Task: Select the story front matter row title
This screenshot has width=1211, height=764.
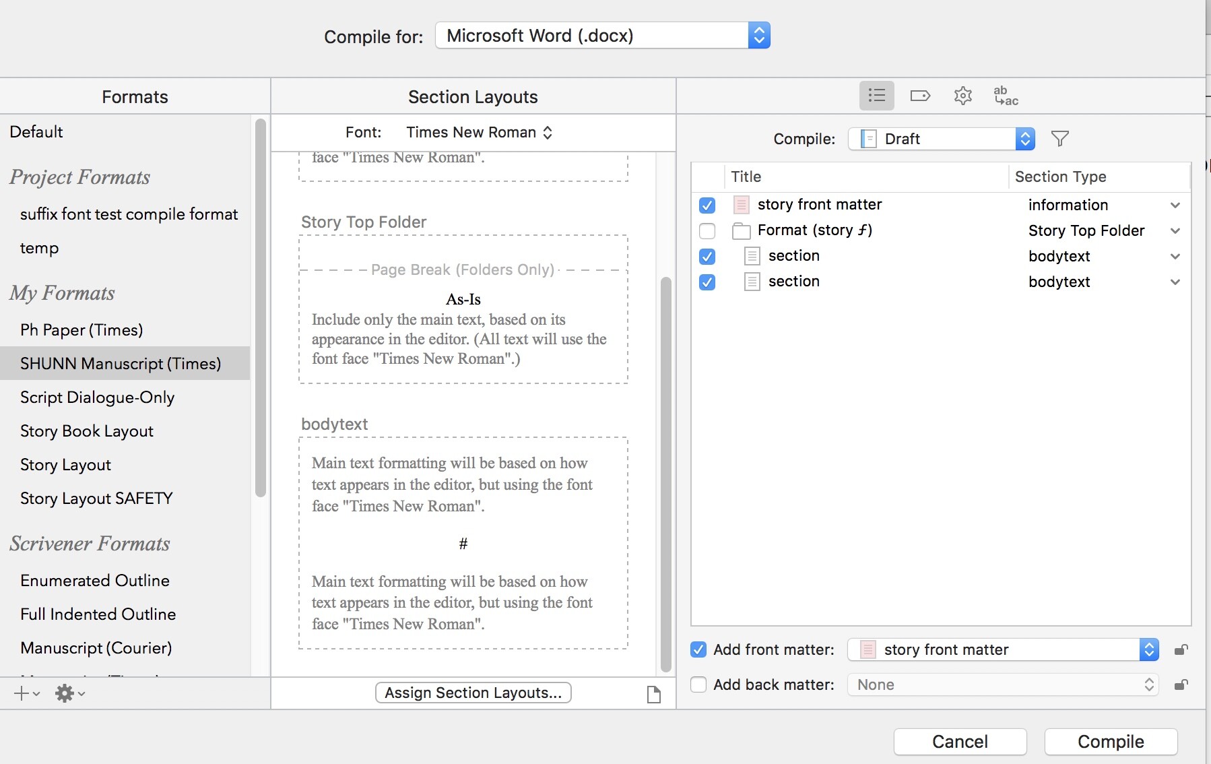Action: [x=820, y=205]
